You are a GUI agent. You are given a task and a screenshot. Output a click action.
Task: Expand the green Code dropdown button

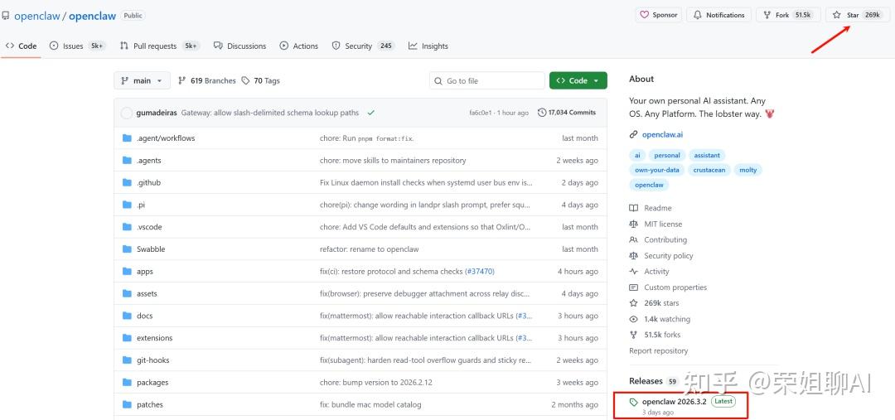[x=578, y=80]
